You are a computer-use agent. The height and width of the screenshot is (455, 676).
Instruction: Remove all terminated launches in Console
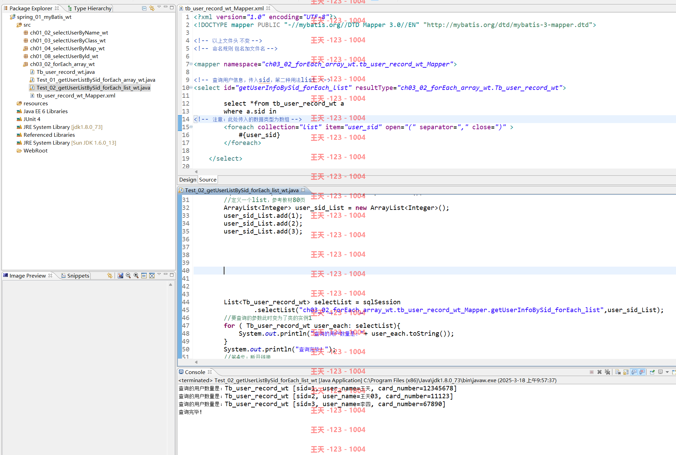[607, 372]
